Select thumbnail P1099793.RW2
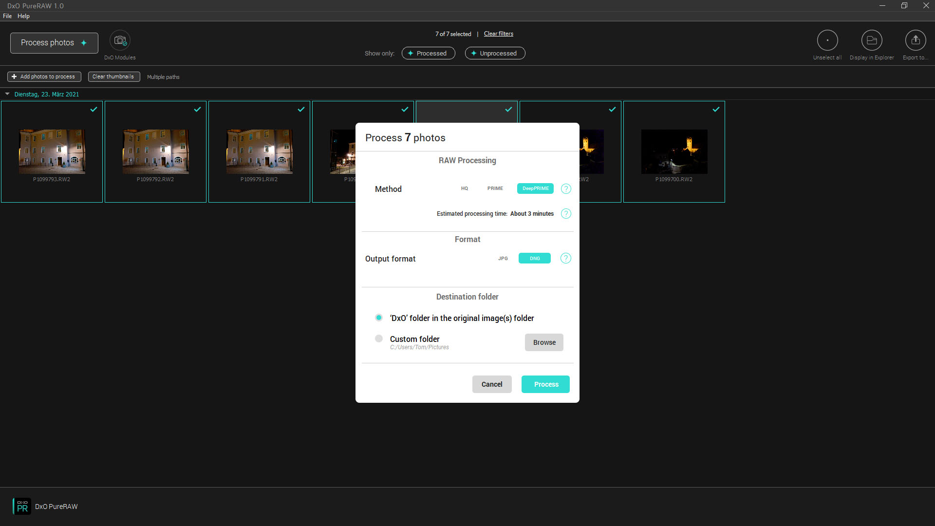The image size is (935, 526). pos(52,151)
